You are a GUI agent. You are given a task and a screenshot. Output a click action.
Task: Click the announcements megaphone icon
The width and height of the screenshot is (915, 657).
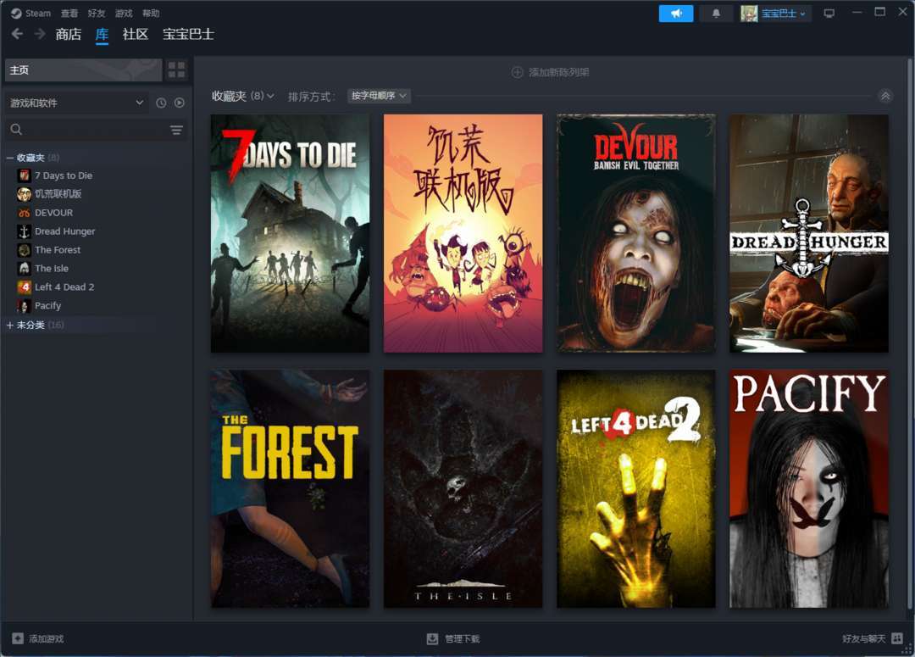[x=676, y=14]
